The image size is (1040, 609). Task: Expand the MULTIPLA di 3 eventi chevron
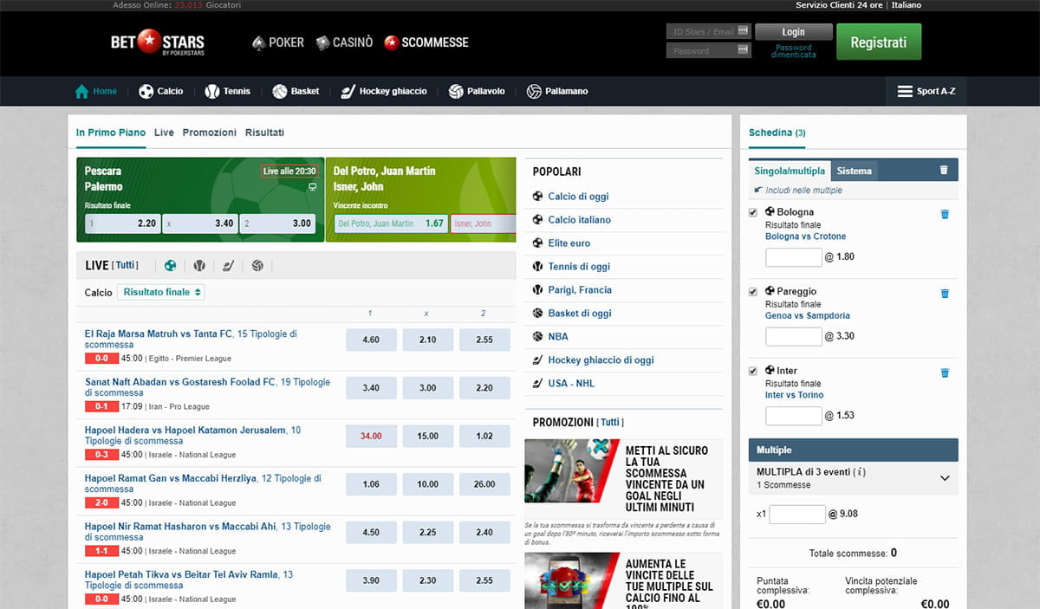(x=945, y=478)
